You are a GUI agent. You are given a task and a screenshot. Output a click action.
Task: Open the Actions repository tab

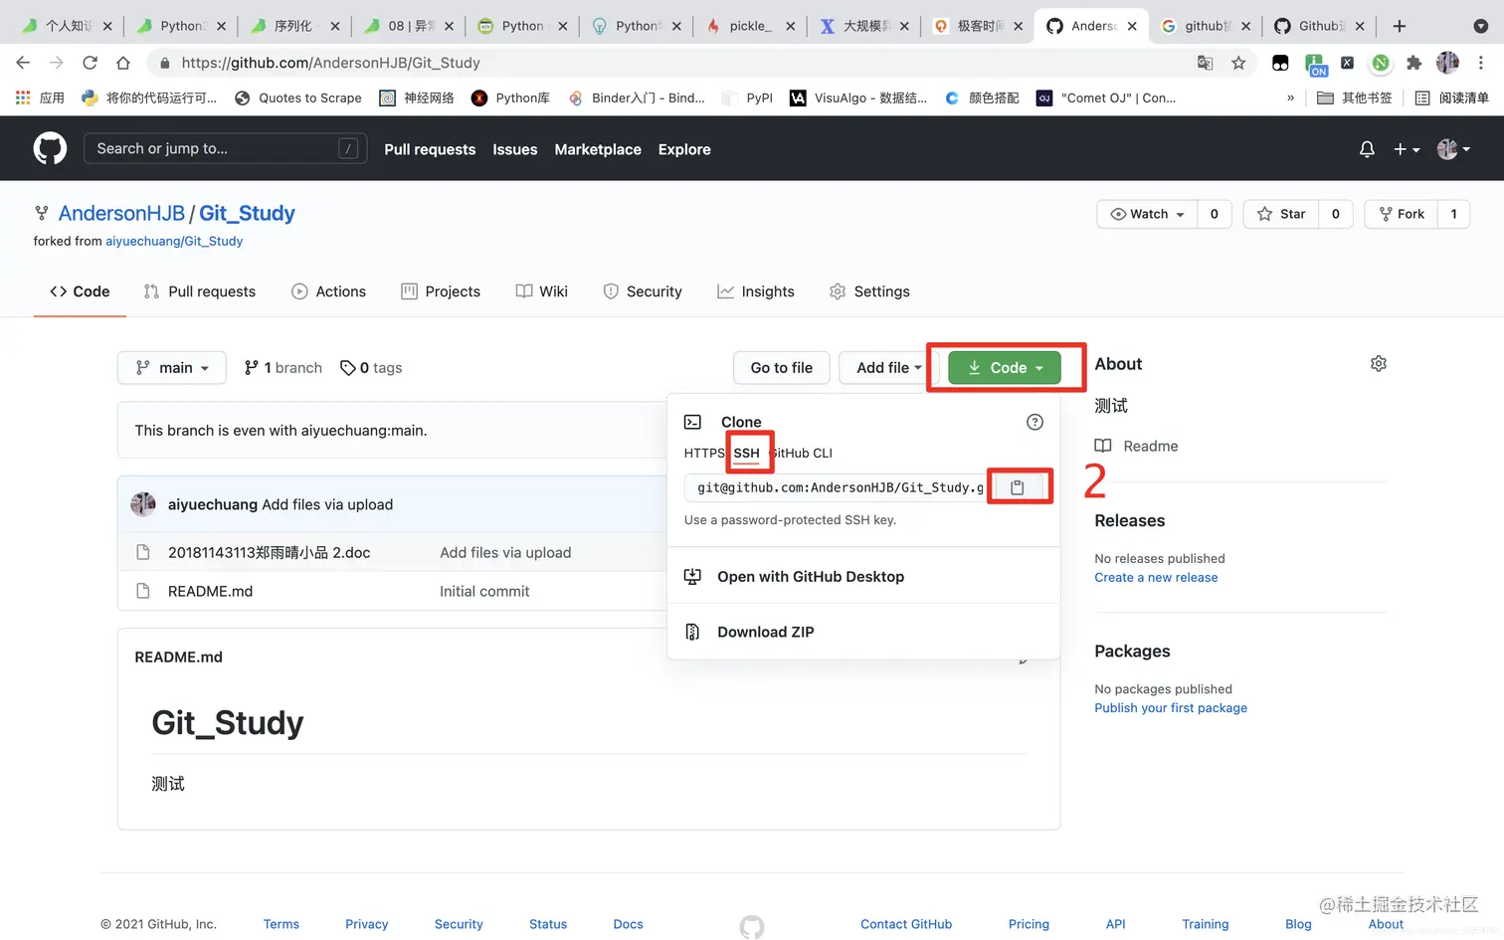coord(329,291)
